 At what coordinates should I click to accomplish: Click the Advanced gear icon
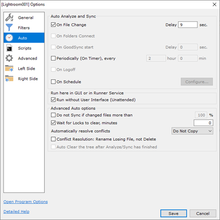pyautogui.click(x=9, y=58)
